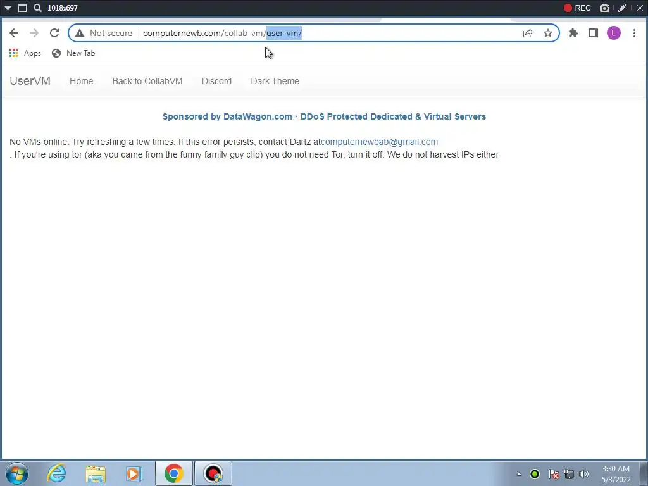Toggle the browser side panel icon
Screen dimensions: 648x486
[594, 33]
